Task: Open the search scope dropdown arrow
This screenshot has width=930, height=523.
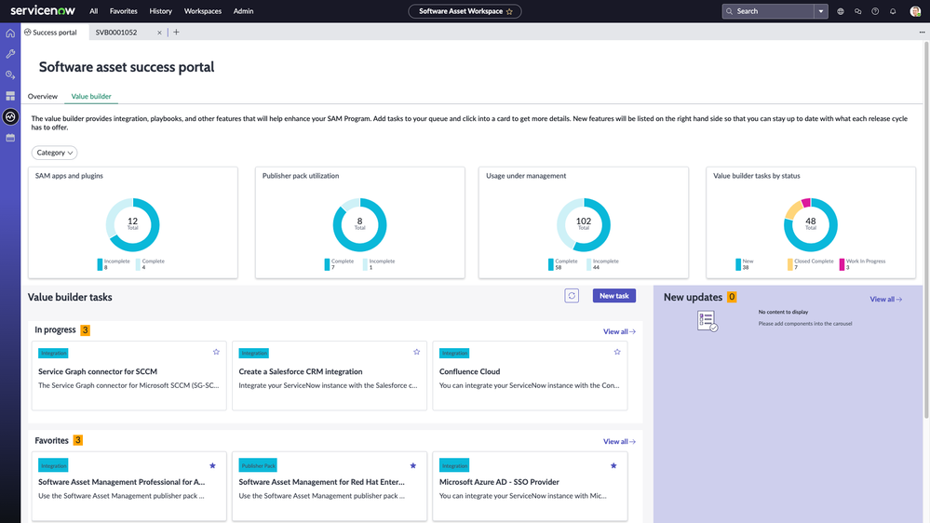Action: coord(821,11)
